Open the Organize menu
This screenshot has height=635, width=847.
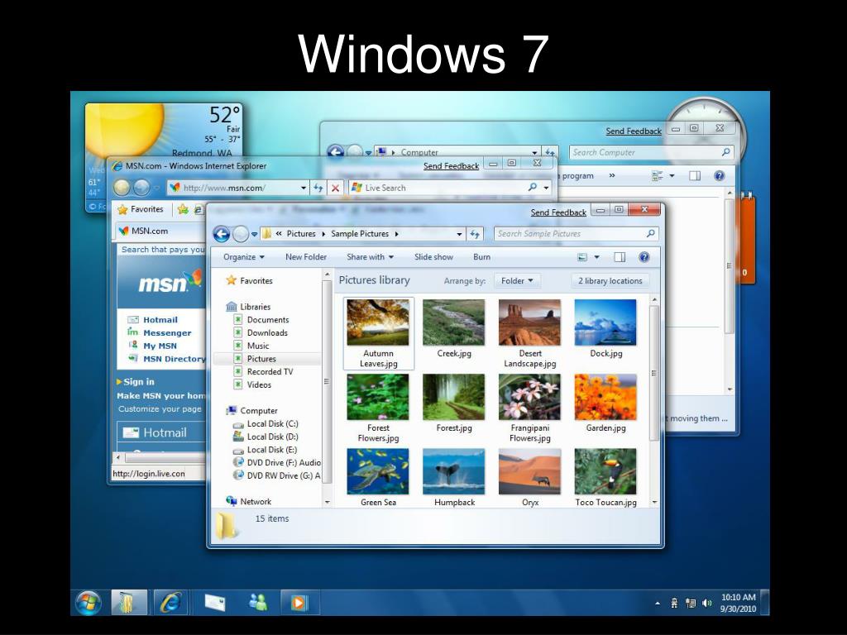(244, 257)
